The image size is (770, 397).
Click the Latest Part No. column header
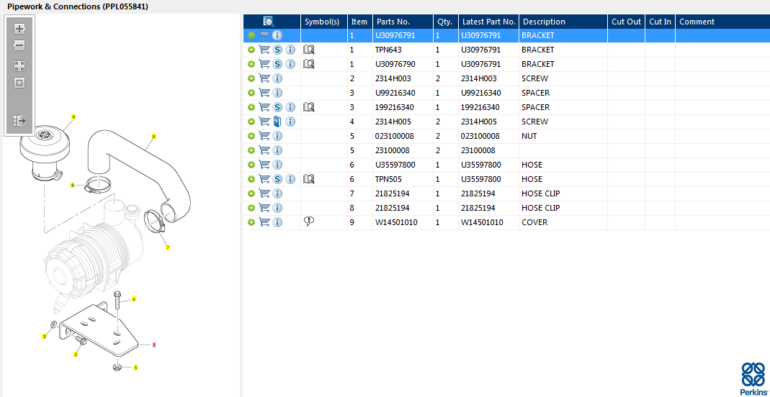coord(488,22)
